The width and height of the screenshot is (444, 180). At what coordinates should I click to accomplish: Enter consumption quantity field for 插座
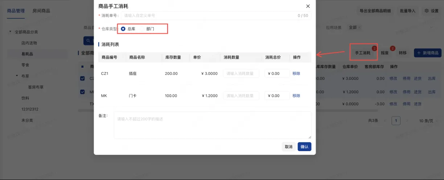pos(241,73)
